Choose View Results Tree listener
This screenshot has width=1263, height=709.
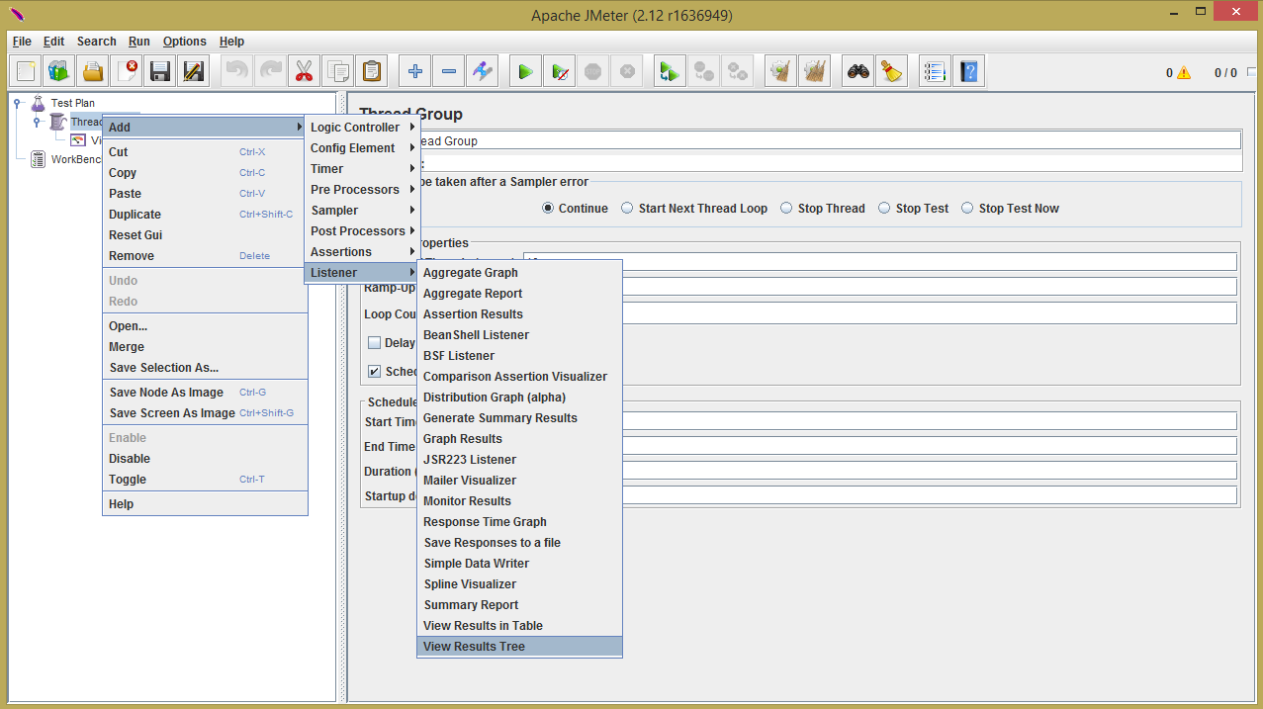(x=519, y=647)
